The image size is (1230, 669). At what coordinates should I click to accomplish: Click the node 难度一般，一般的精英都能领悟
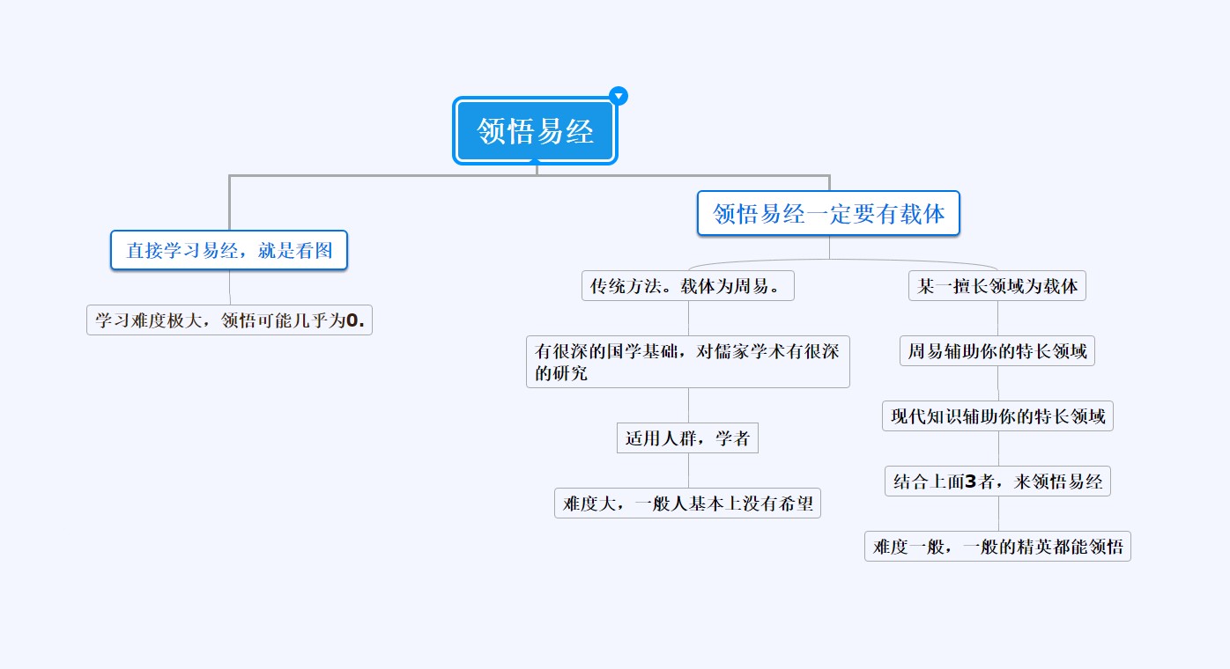997,546
